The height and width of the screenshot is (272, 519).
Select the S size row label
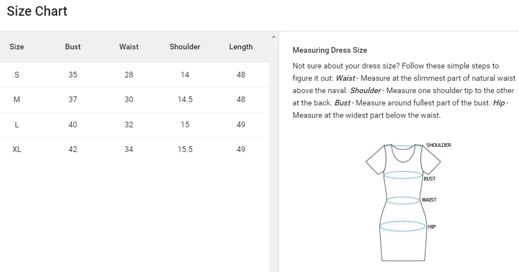[x=17, y=75]
